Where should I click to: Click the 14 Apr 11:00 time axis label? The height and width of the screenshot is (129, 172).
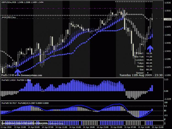coord(61,127)
